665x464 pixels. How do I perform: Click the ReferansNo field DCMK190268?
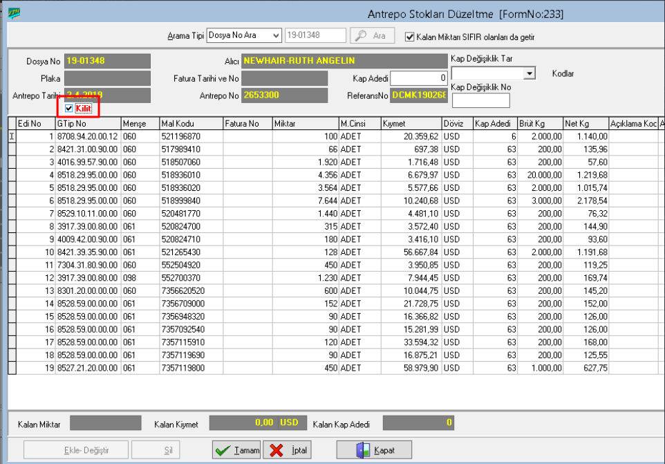click(x=418, y=95)
